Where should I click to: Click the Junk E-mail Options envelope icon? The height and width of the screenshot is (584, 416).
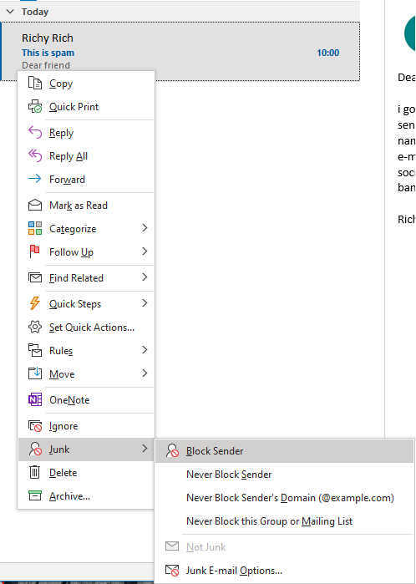172,571
